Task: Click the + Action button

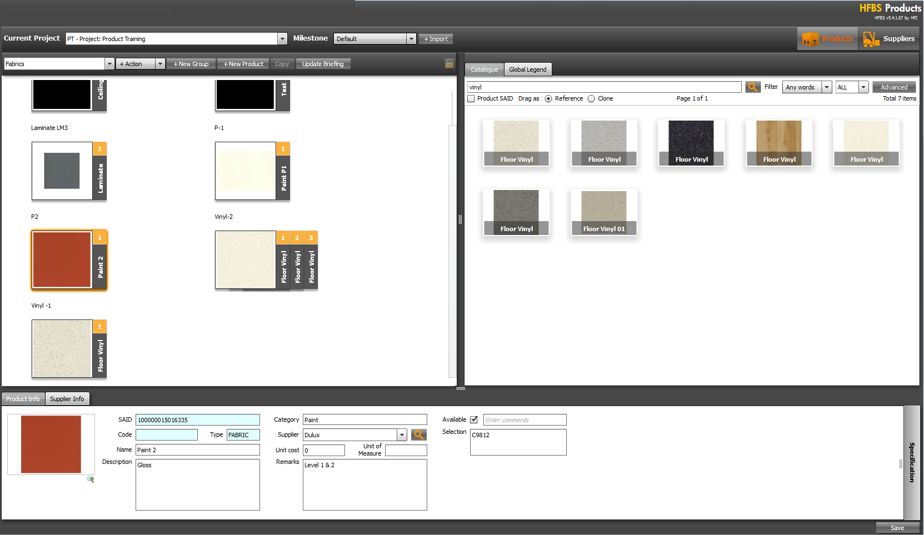Action: pyautogui.click(x=135, y=64)
